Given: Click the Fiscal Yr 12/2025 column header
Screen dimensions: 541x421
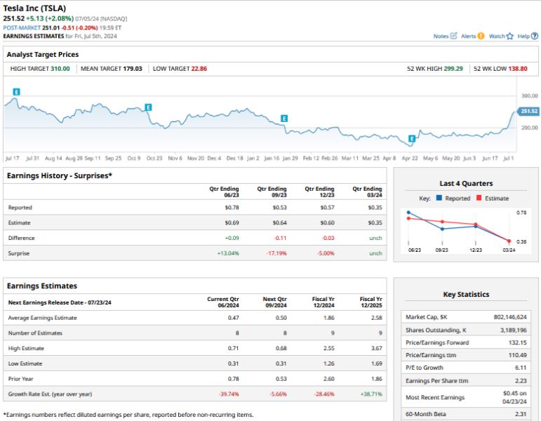Looking at the screenshot, I should (370, 302).
